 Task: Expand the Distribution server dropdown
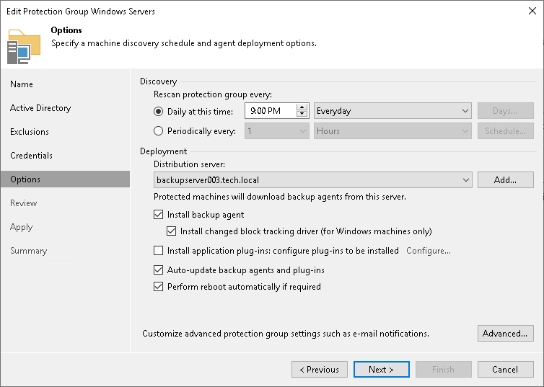(x=312, y=180)
